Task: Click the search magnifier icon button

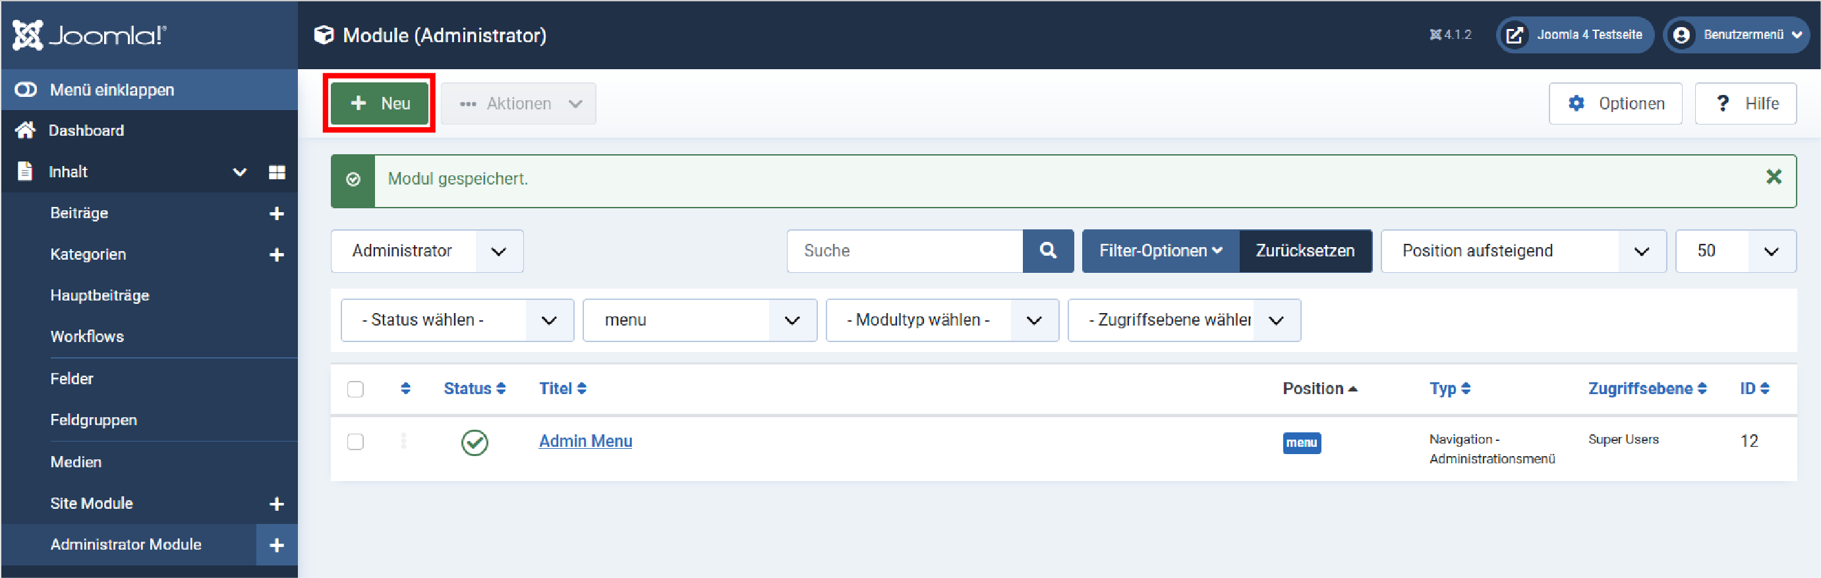Action: point(1047,251)
